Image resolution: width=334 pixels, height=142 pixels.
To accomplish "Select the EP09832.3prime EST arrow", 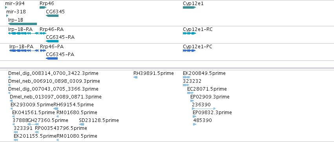I will (x=195, y=117).
